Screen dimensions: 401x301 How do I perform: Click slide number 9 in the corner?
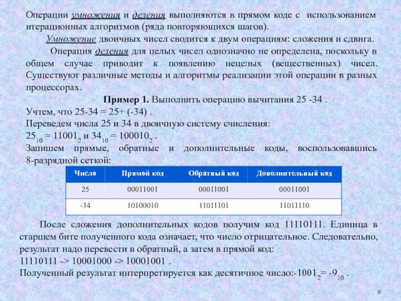pyautogui.click(x=378, y=292)
